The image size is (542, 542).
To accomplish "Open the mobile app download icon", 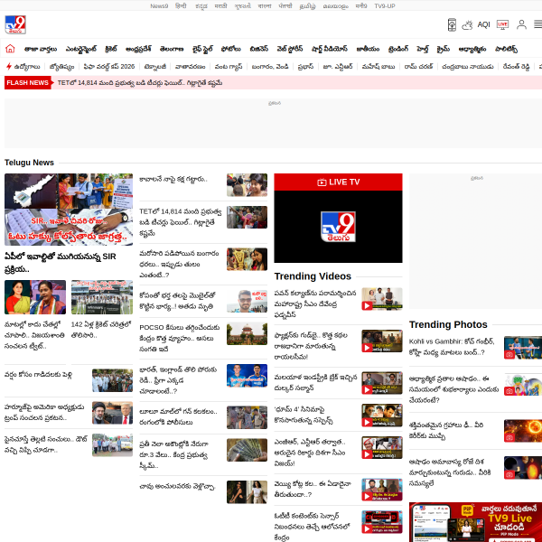I will [x=452, y=25].
